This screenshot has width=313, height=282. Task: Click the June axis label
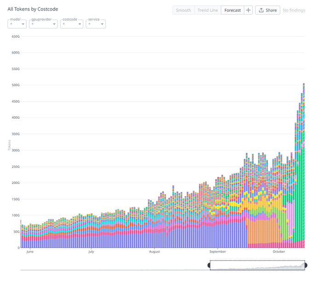pyautogui.click(x=30, y=252)
